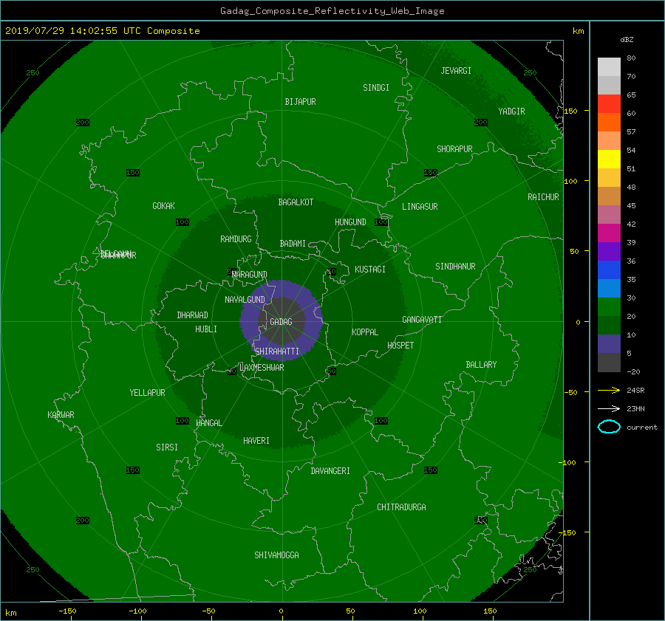The image size is (665, 621).
Task: Click the LINGASUR place name
Action: pyautogui.click(x=420, y=207)
